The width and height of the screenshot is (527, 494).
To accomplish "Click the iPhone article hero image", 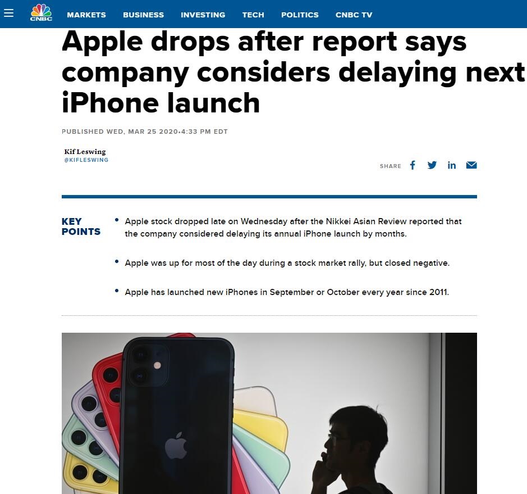I will [x=269, y=413].
